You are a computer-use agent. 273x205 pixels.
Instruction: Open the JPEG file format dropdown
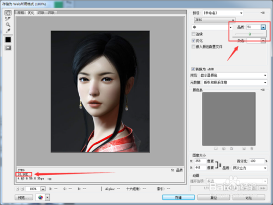[215, 20]
